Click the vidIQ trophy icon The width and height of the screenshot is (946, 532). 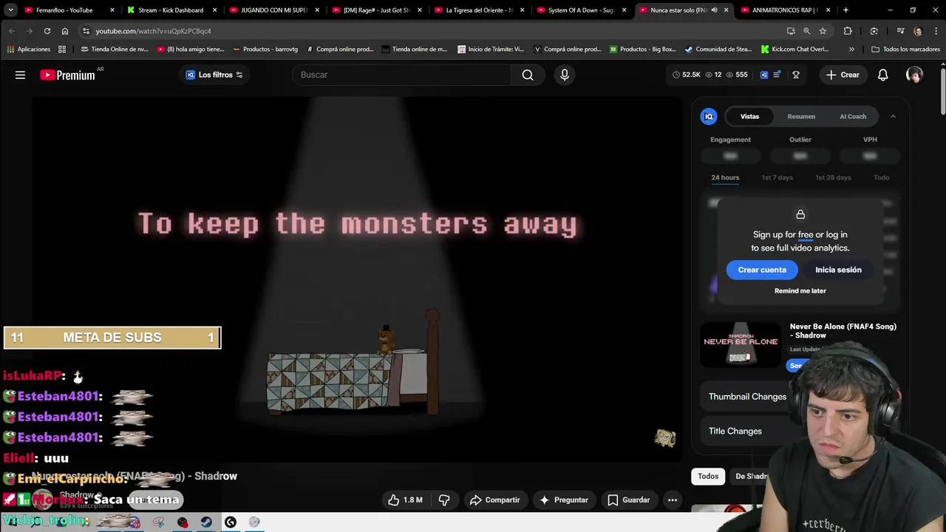796,75
